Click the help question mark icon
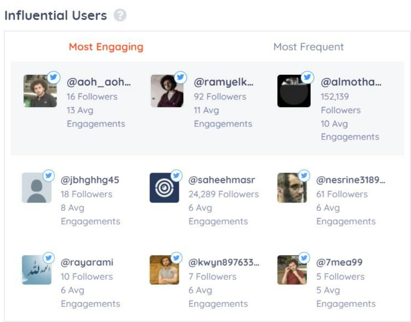 coord(120,15)
